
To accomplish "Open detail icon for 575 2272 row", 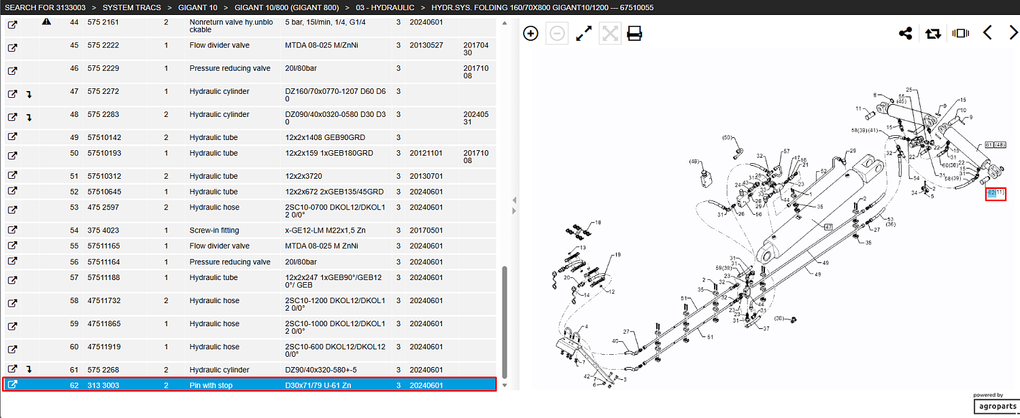I will pos(12,94).
